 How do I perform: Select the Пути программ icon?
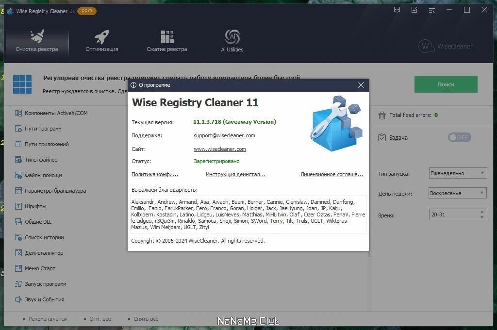pyautogui.click(x=18, y=129)
